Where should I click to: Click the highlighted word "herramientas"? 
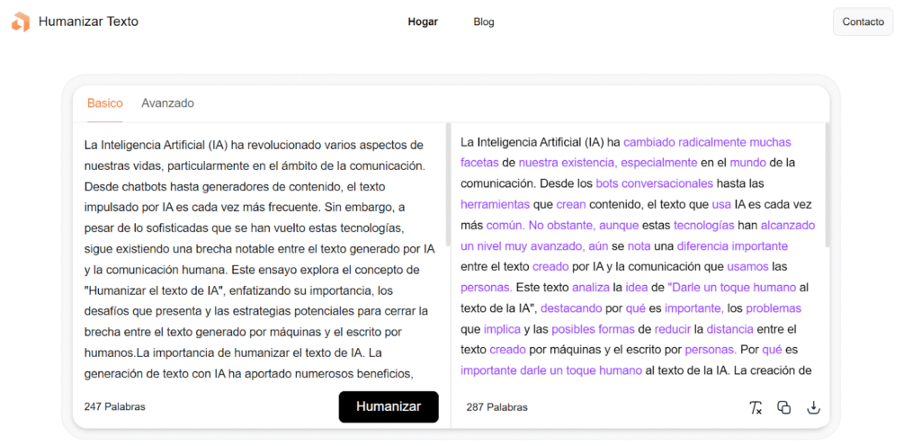(496, 204)
